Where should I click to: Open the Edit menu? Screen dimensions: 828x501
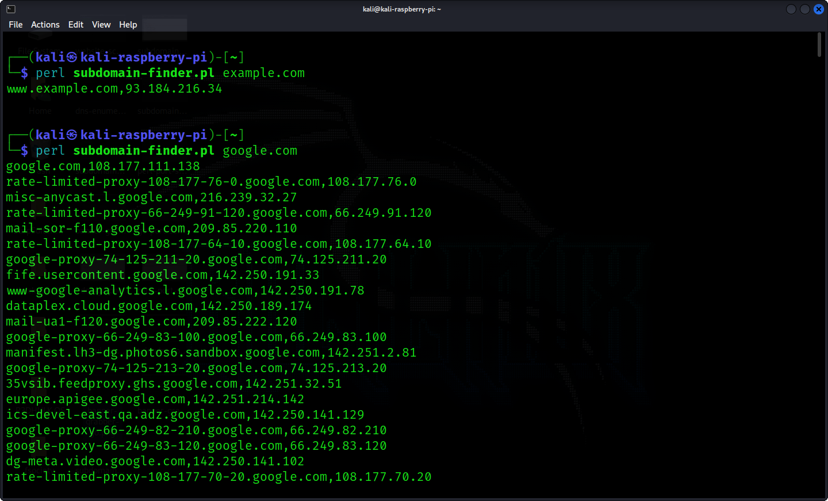[x=76, y=25]
